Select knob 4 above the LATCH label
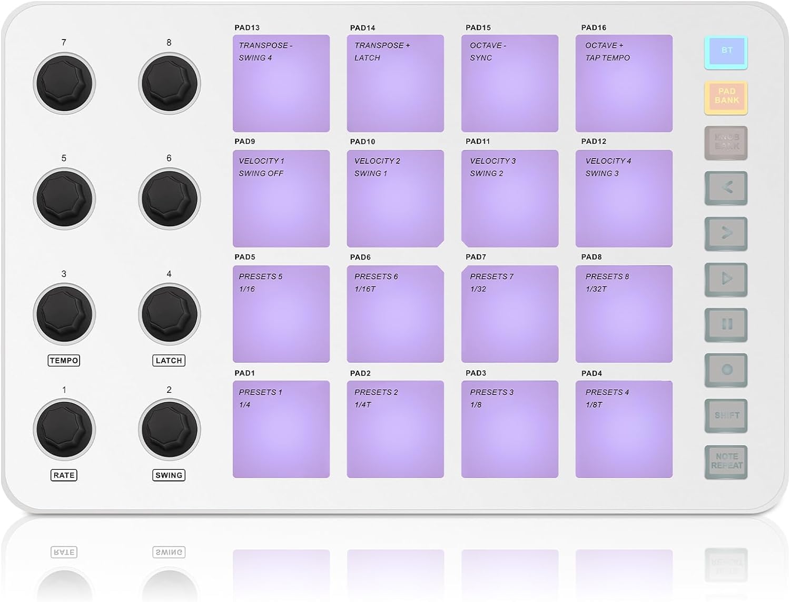 (x=169, y=314)
